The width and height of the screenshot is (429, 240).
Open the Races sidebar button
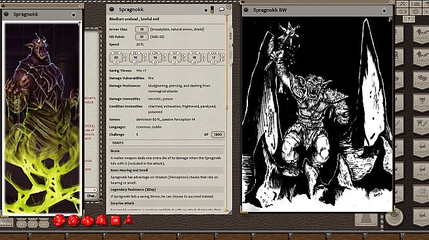click(x=420, y=170)
